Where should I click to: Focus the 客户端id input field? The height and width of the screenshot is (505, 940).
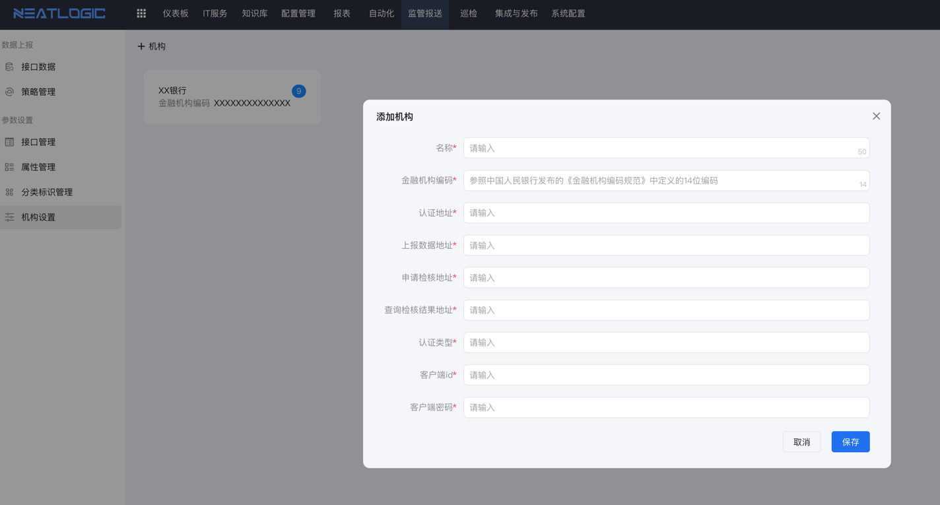[x=666, y=374]
